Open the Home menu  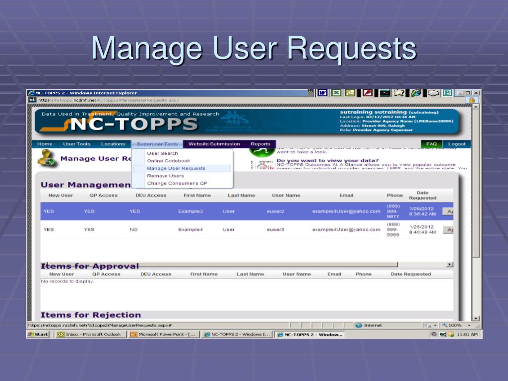tap(45, 144)
